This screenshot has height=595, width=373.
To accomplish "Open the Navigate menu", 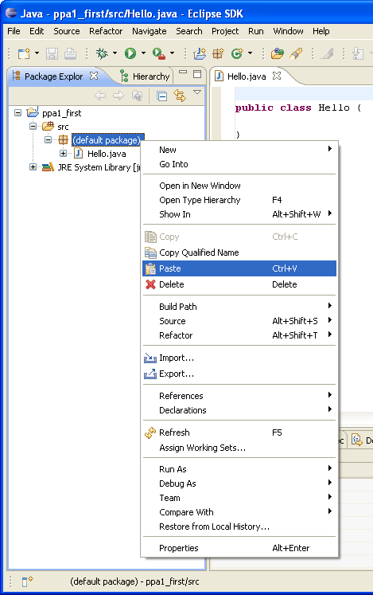I will pyautogui.click(x=150, y=31).
